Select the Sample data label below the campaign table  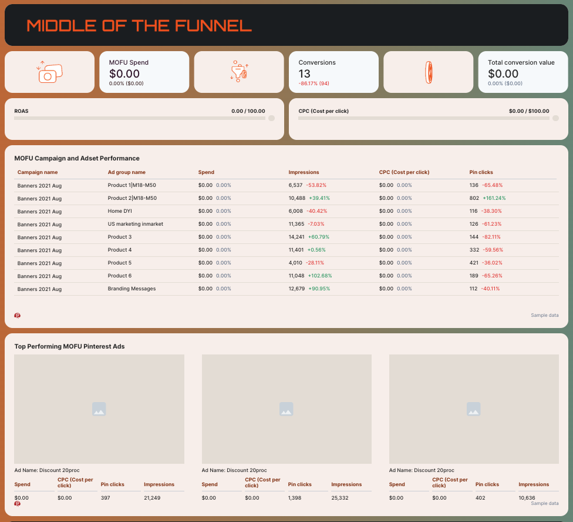click(544, 315)
